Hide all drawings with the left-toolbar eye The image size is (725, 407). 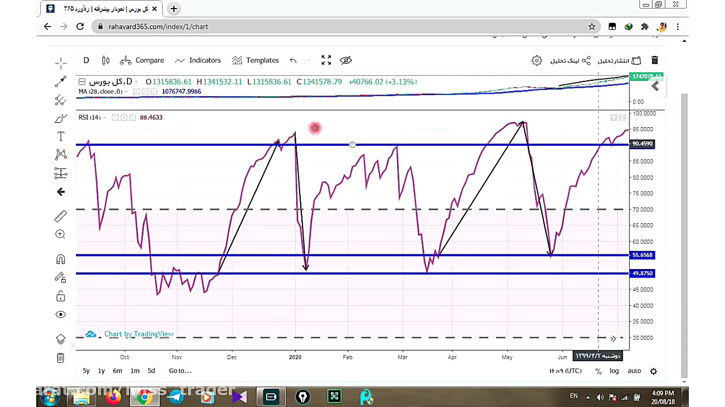[61, 314]
